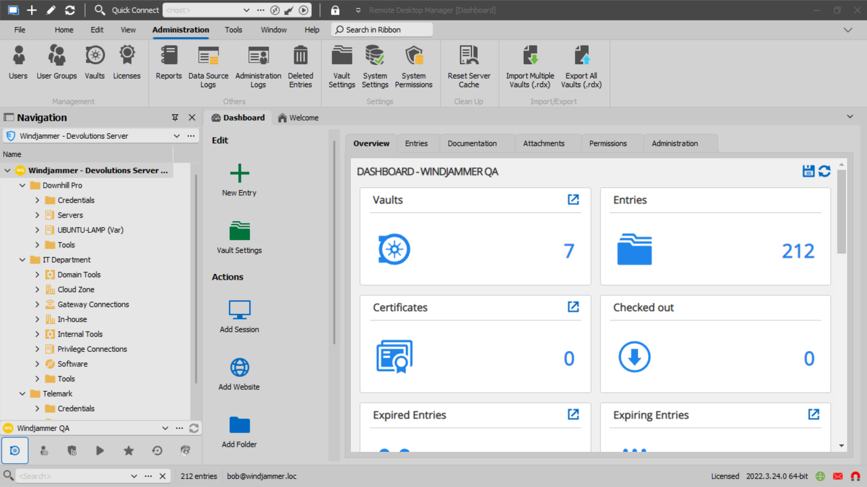Search entries using the search field

(76, 475)
